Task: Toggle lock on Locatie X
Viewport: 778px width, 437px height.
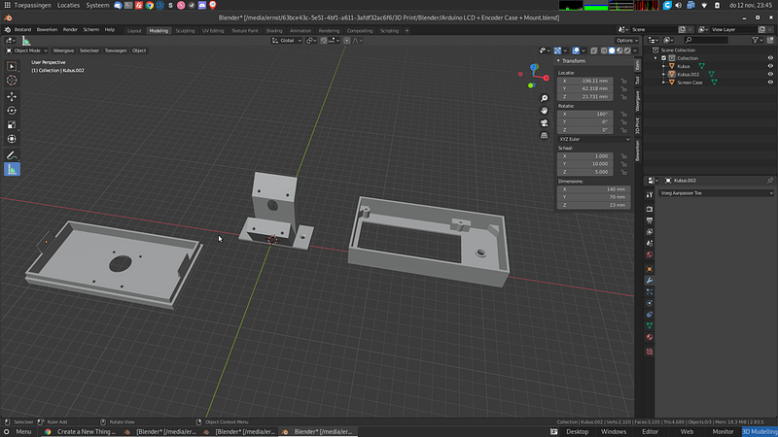Action: pyautogui.click(x=623, y=81)
